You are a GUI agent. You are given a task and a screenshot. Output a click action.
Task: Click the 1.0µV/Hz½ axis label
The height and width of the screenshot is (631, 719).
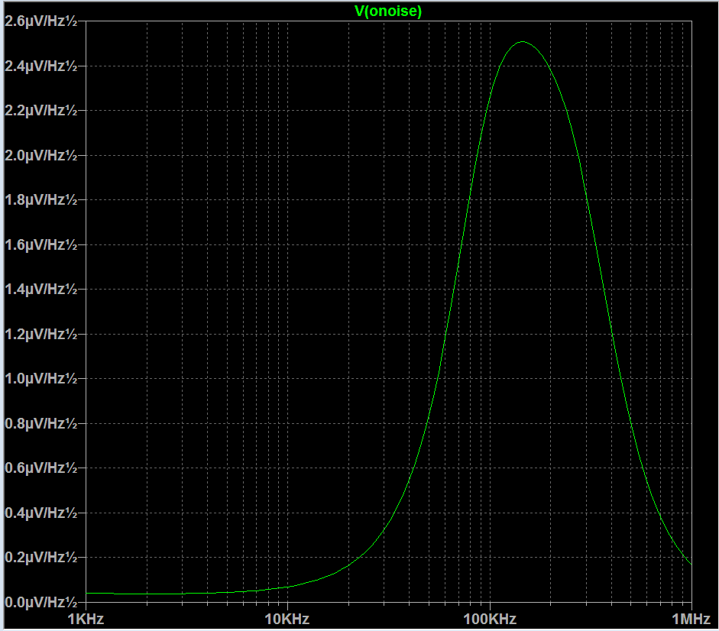click(x=40, y=379)
